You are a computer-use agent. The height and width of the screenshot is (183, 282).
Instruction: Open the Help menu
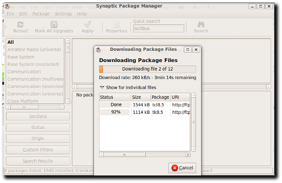point(82,14)
